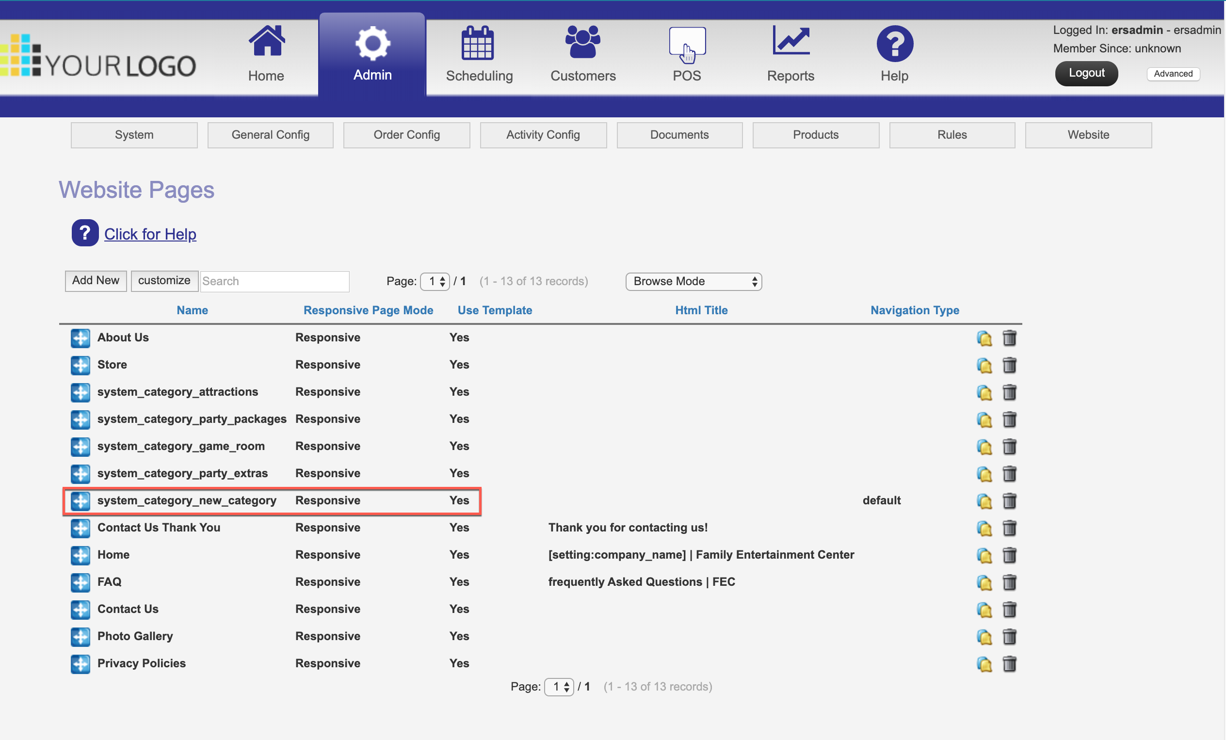
Task: Open the Reports chart icon
Action: point(791,41)
